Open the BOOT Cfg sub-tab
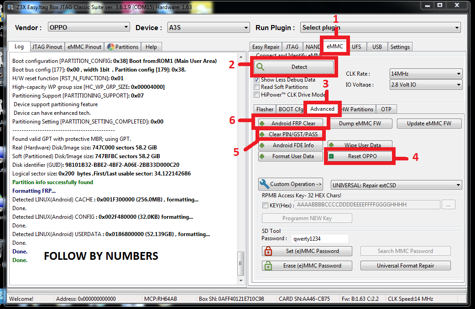Viewport: 475px width, 309px height. point(291,109)
